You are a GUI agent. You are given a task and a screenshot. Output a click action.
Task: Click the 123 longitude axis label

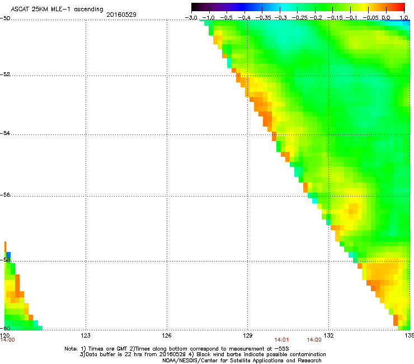86,335
